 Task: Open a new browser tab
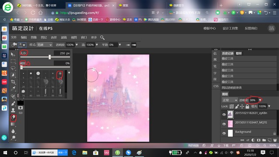pos(221,5)
